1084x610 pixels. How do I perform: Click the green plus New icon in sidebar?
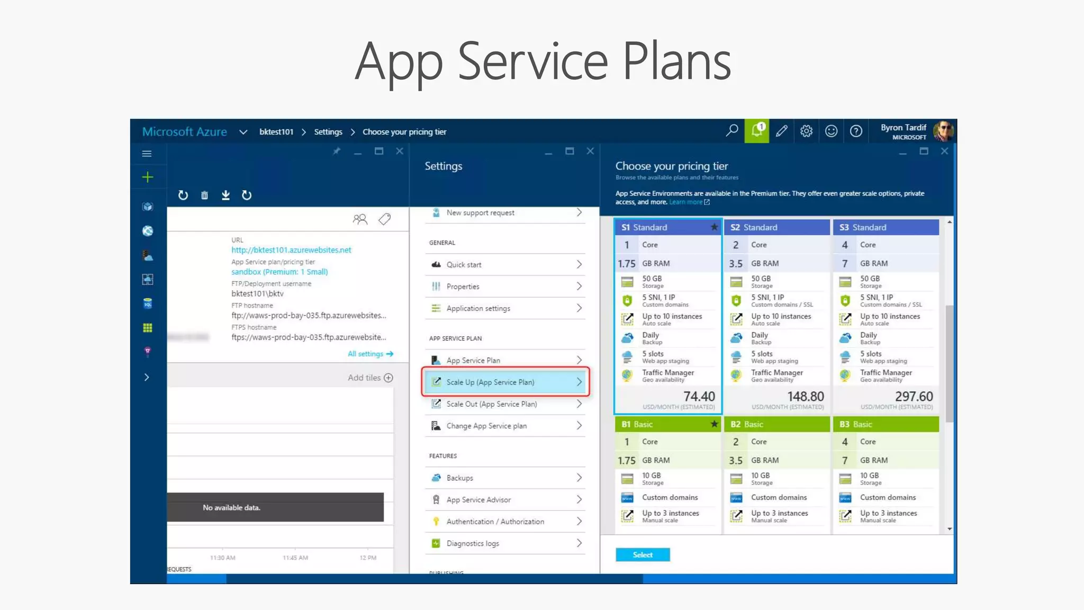click(x=148, y=177)
